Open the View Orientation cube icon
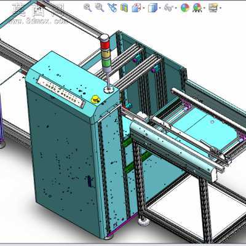This screenshot has height=246, width=246. tap(136, 8)
